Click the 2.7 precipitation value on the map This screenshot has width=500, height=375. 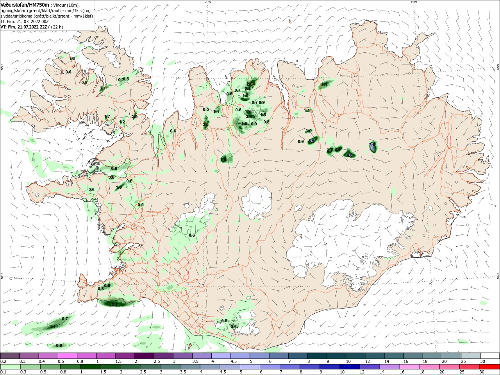(x=330, y=150)
